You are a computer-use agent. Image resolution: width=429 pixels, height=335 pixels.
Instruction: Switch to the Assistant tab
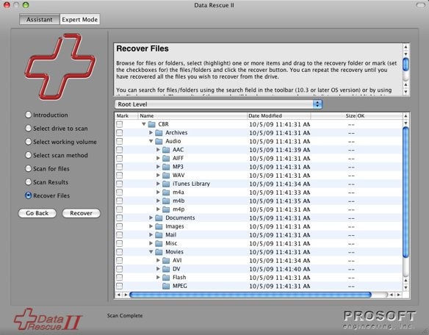40,20
